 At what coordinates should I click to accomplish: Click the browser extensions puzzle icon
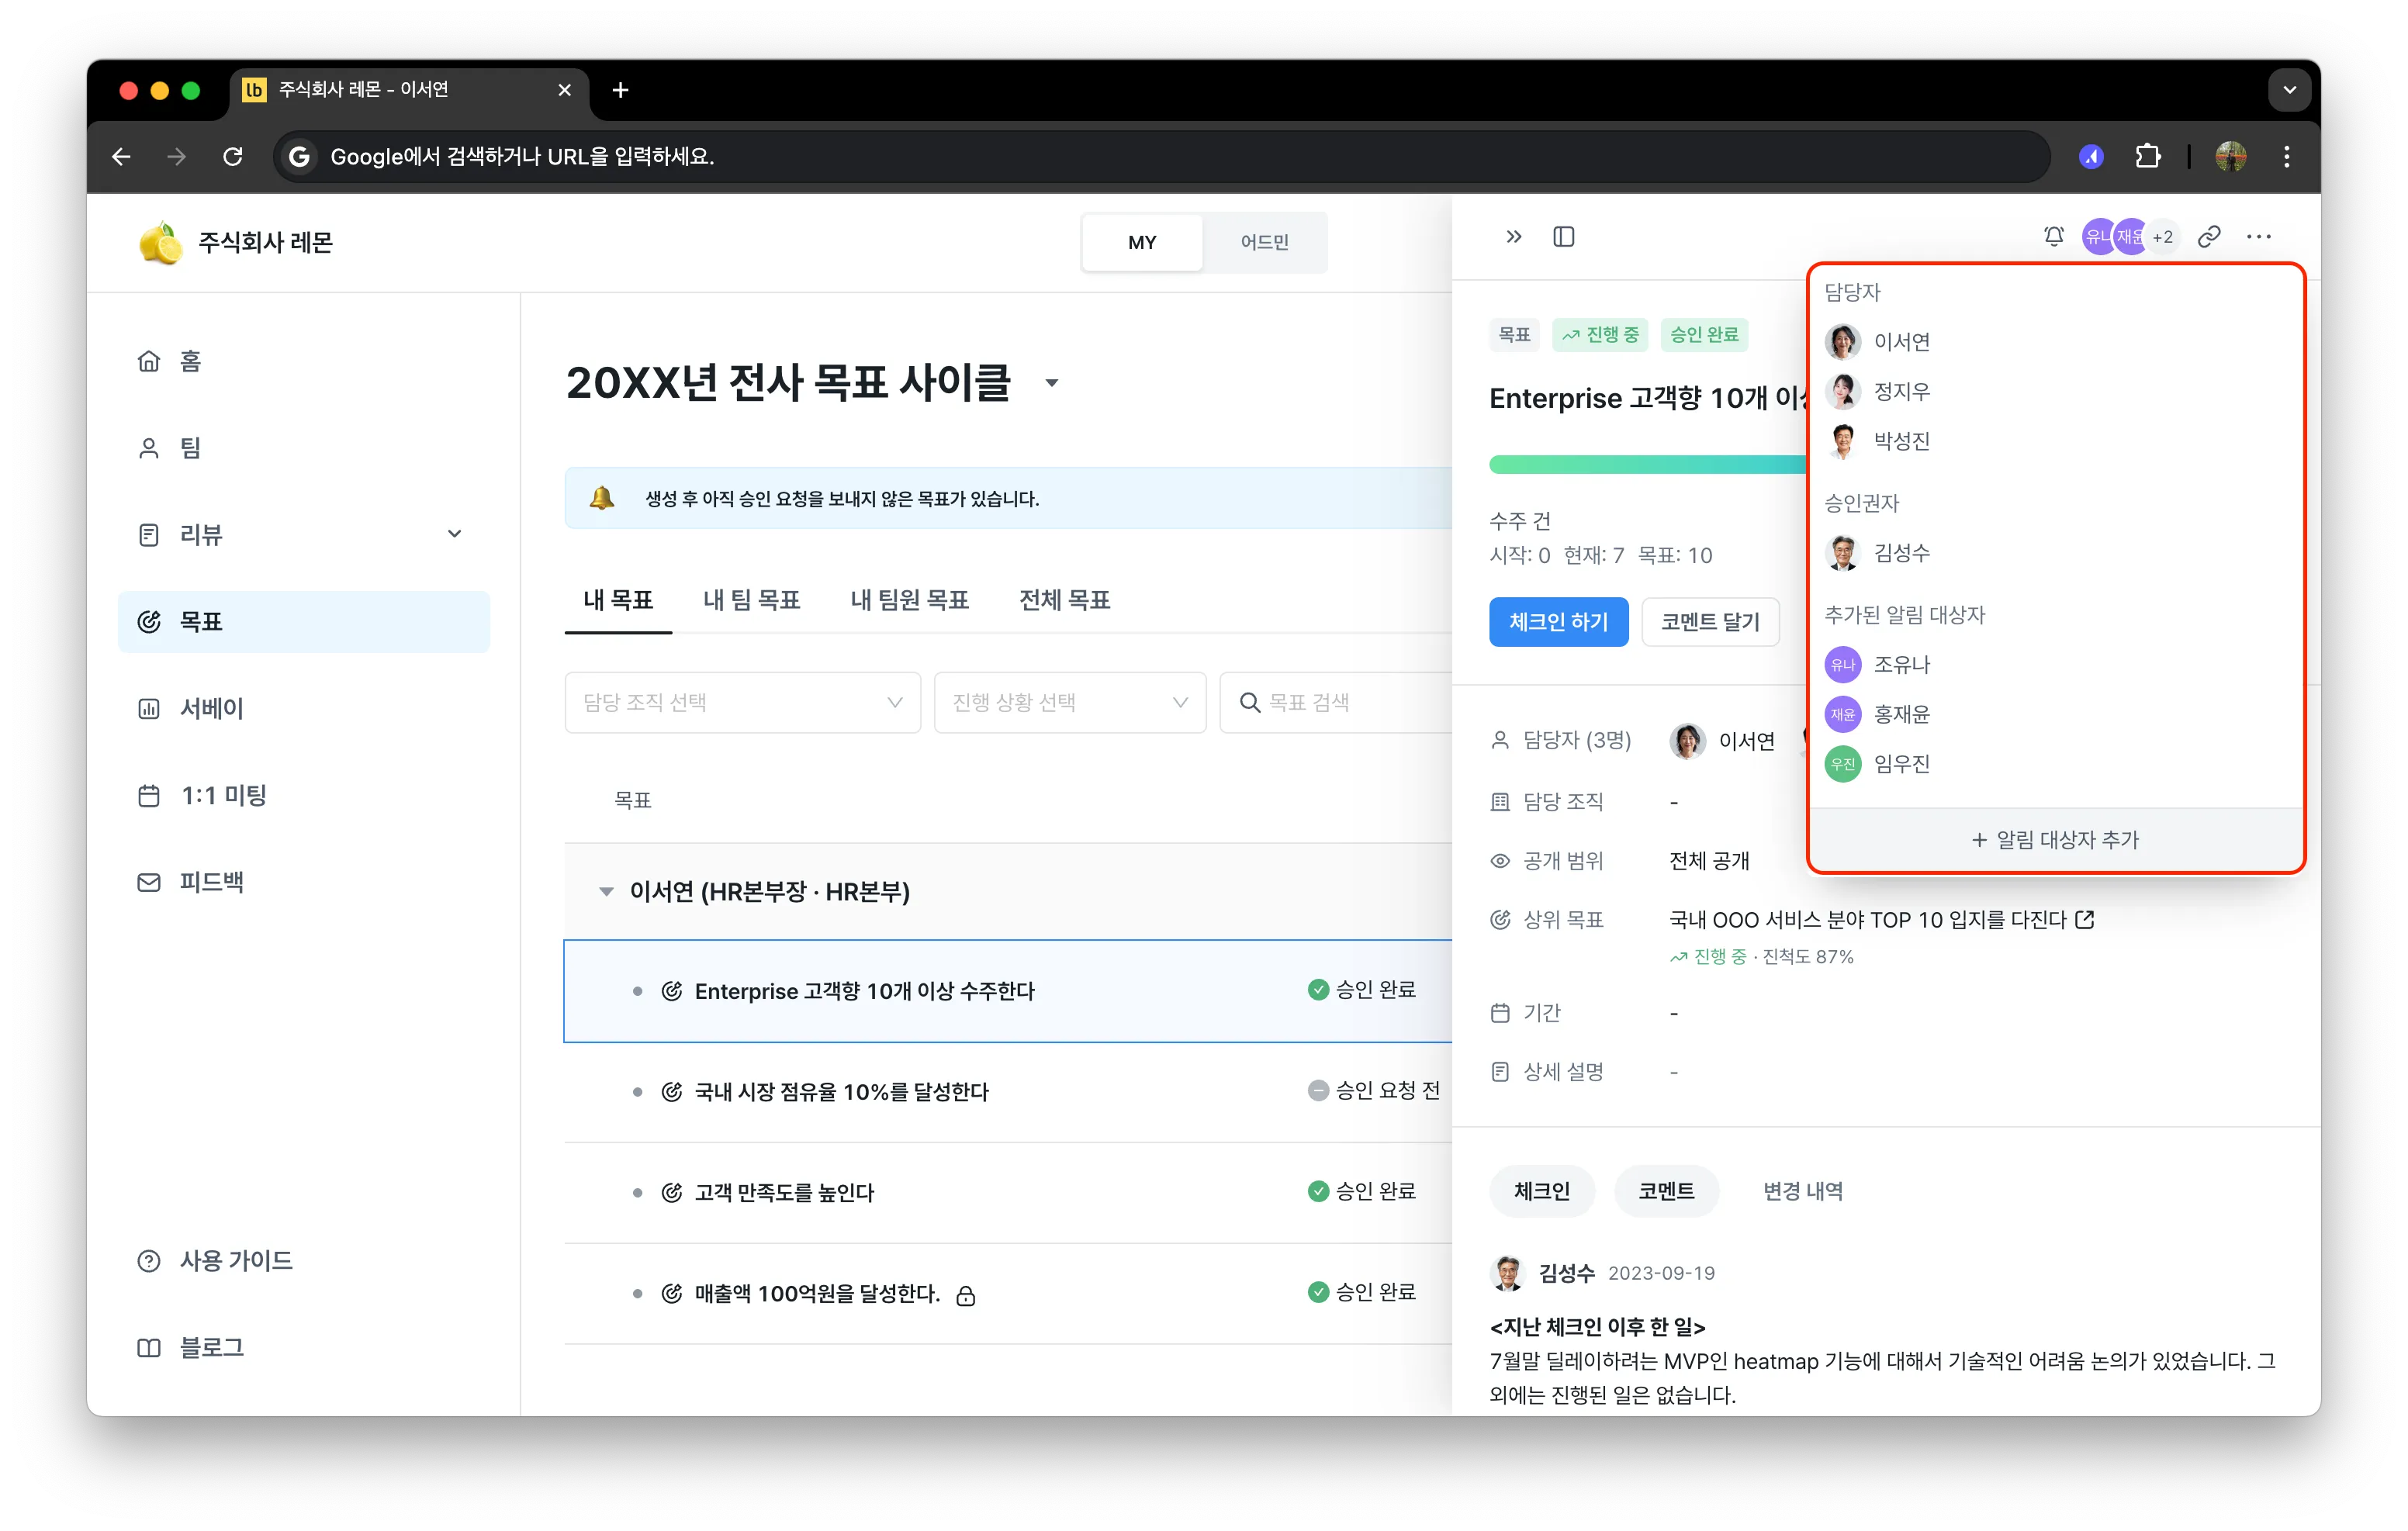(2147, 156)
